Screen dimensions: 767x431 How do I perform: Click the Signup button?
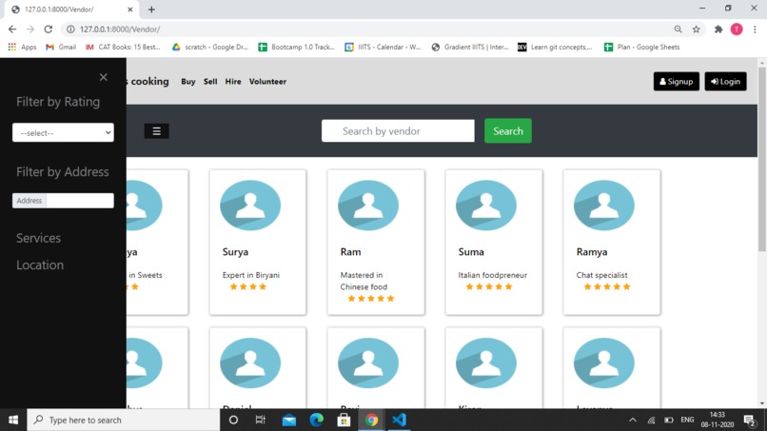point(676,82)
